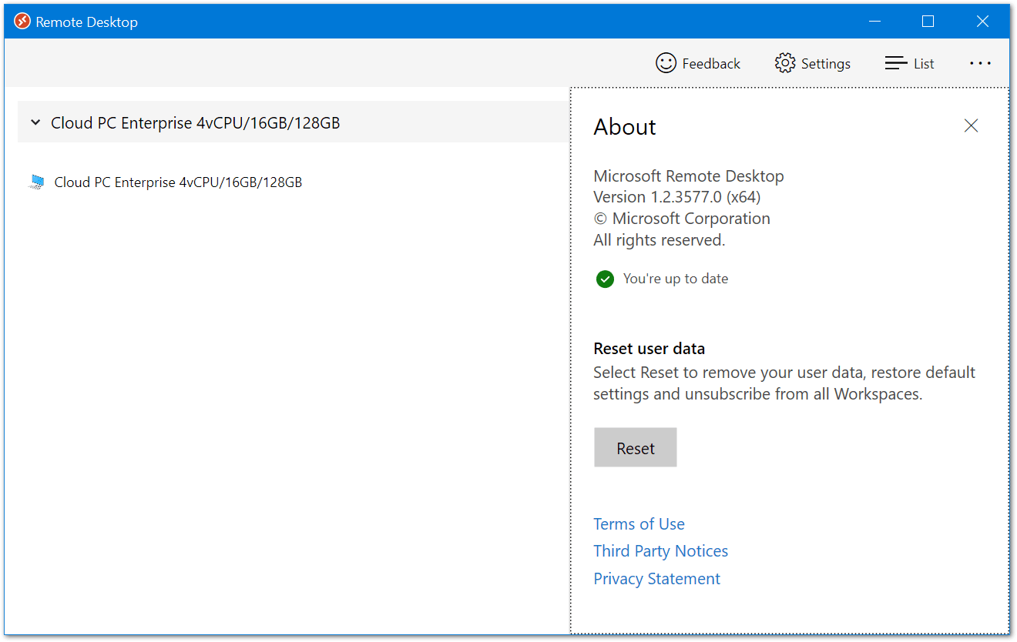Open the Terms of Use link
The image size is (1017, 642).
click(x=639, y=524)
